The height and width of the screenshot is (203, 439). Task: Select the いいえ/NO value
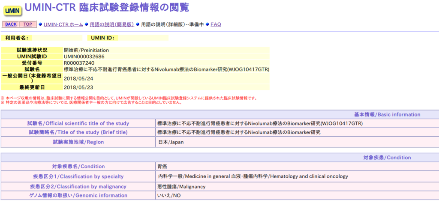[169, 196]
